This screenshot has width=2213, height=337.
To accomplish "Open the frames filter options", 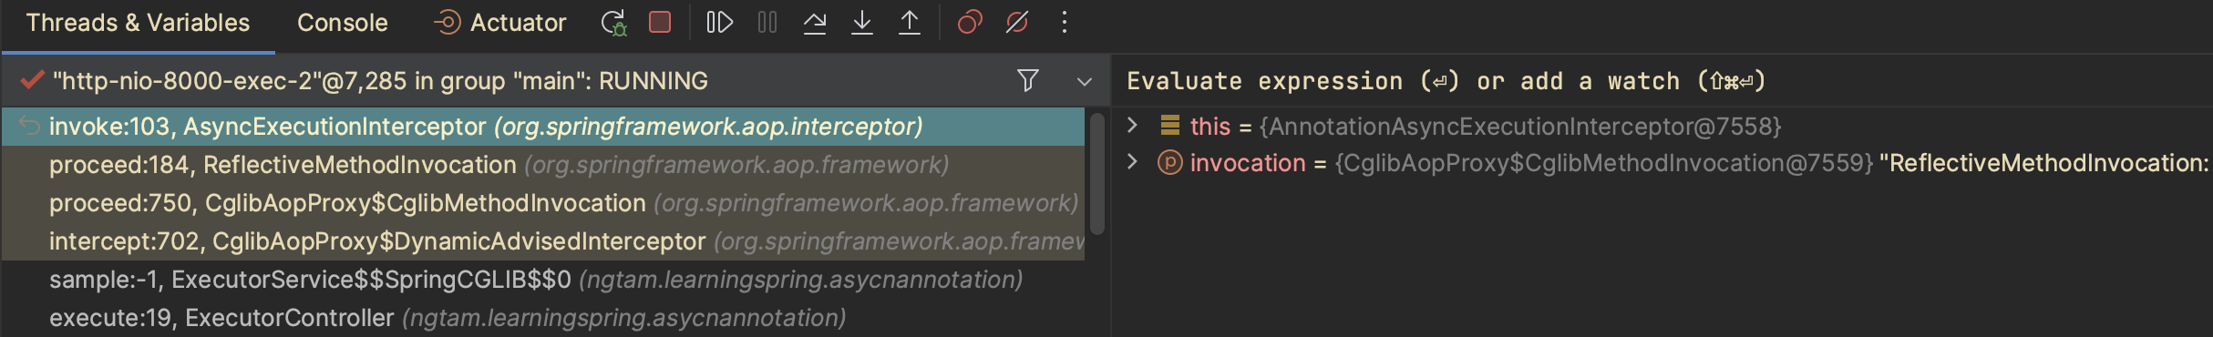I will point(1028,81).
